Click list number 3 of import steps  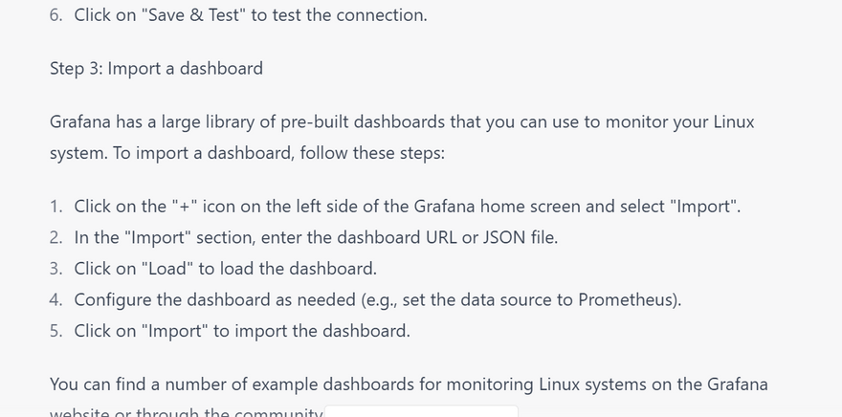pyautogui.click(x=56, y=269)
